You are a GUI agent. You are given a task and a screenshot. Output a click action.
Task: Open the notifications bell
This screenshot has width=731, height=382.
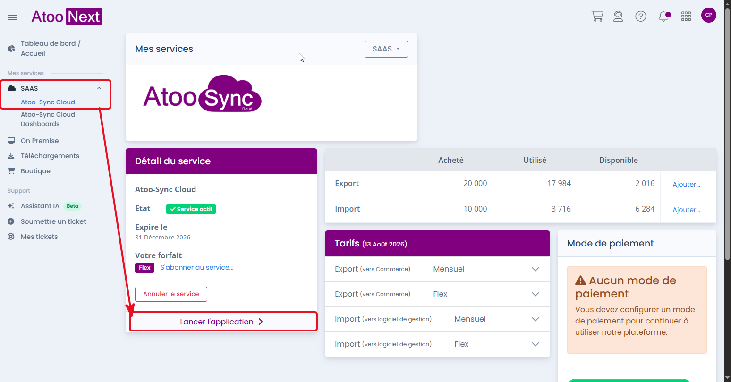(664, 17)
